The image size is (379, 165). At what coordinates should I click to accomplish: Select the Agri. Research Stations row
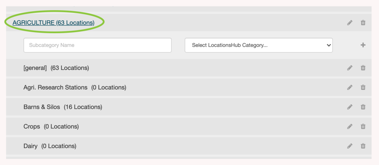click(x=75, y=88)
